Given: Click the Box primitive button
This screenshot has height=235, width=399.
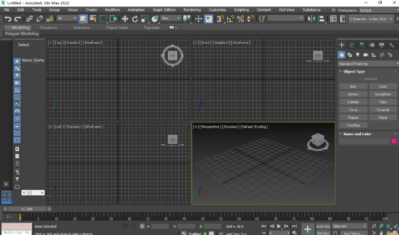Looking at the screenshot, I should pyautogui.click(x=353, y=87).
